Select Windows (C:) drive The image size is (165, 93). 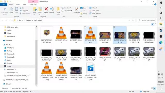tap(10, 69)
